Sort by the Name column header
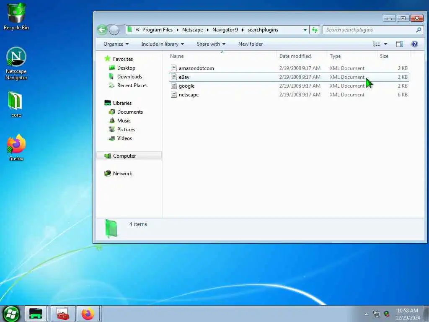This screenshot has width=429, height=322. click(x=222, y=56)
